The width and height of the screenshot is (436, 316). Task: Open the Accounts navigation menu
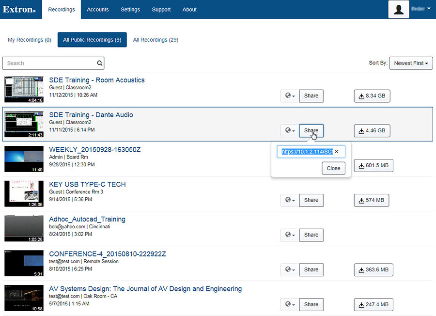click(98, 9)
